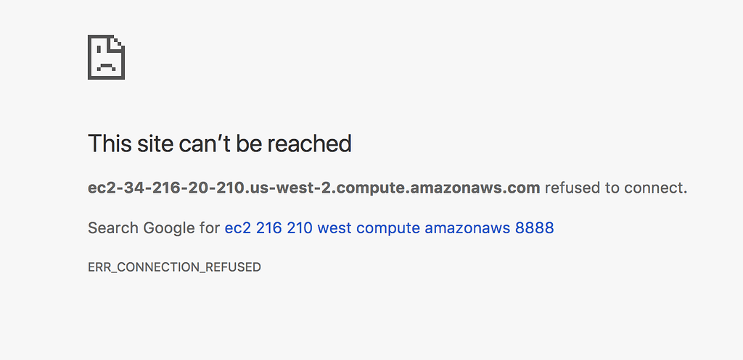The image size is (743, 360).
Task: Open the Google search suggestion link
Action: (x=389, y=228)
